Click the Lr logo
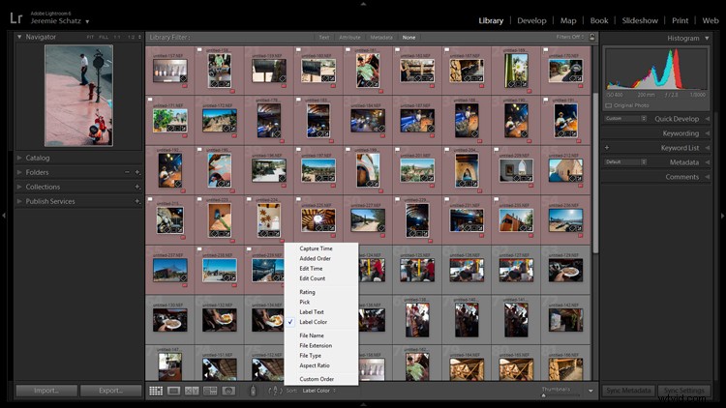The width and height of the screenshot is (726, 408). click(x=16, y=18)
